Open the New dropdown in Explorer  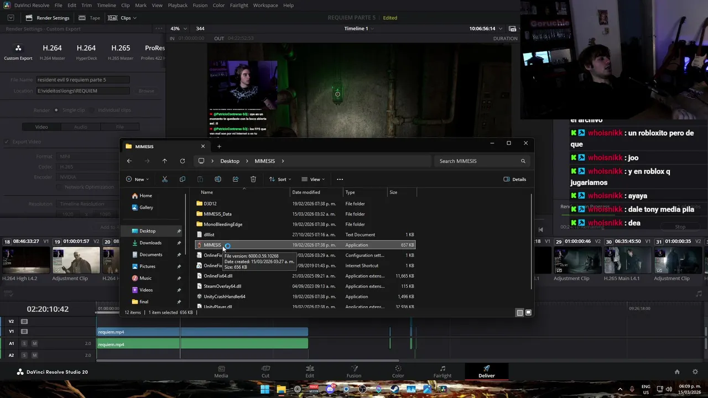(137, 179)
